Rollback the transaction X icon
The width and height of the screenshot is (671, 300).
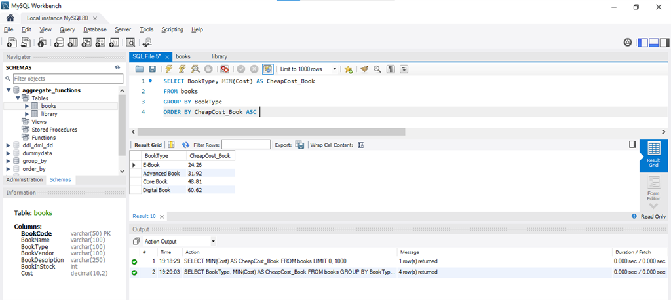point(254,69)
